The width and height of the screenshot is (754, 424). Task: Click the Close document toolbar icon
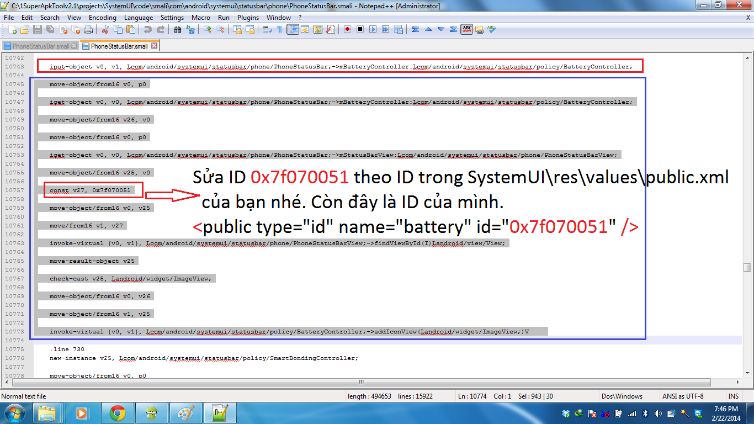click(x=63, y=29)
